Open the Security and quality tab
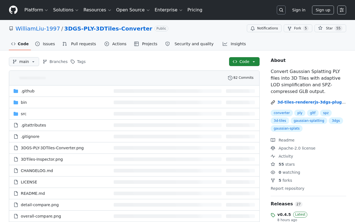Screen dimensions: 355x222 coord(190,44)
